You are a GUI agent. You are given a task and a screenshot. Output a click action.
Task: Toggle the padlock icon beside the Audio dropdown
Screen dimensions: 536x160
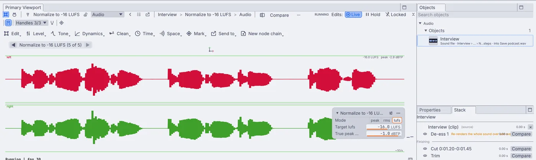coord(85,15)
